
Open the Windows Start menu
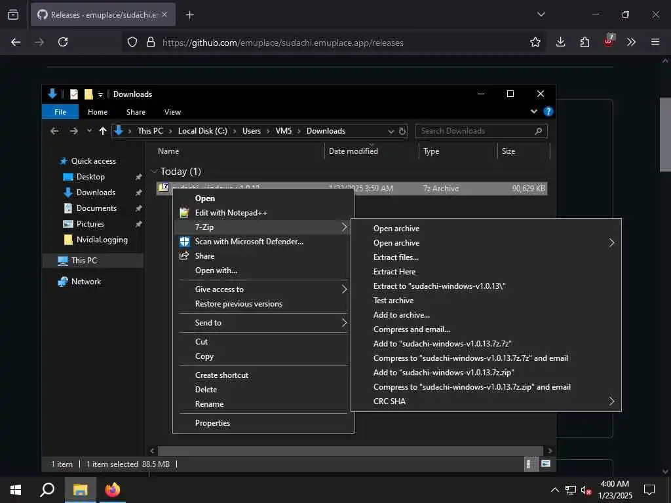pos(16,490)
